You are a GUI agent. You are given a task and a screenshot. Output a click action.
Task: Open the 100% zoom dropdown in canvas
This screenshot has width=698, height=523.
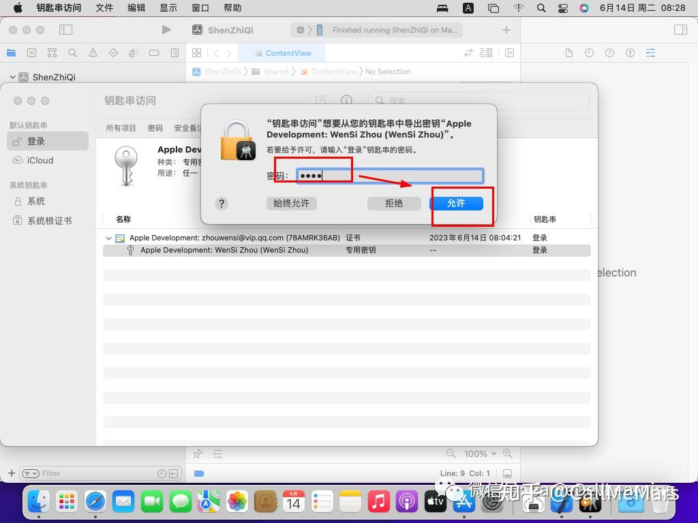click(x=480, y=454)
